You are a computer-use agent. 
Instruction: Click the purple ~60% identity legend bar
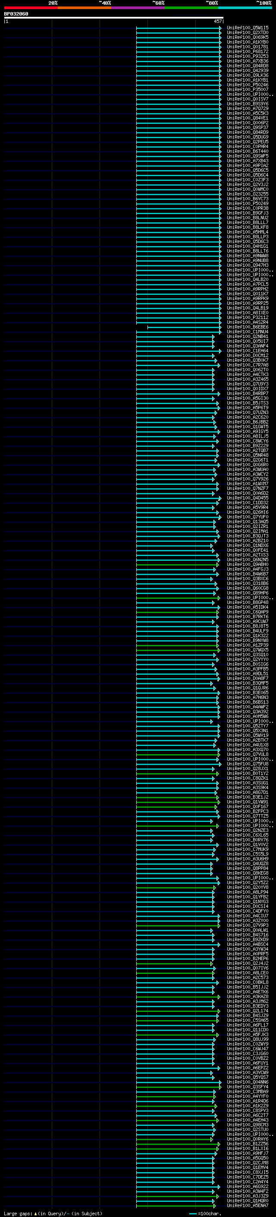pos(138,8)
